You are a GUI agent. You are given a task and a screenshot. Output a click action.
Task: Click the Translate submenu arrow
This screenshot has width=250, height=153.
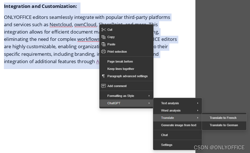(198, 118)
